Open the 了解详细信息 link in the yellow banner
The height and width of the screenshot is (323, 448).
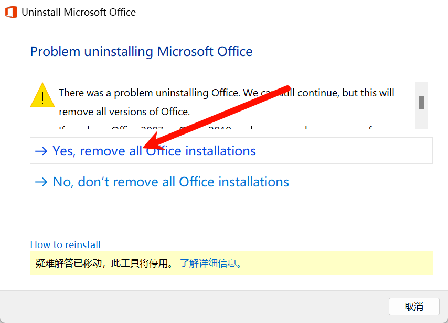point(211,263)
